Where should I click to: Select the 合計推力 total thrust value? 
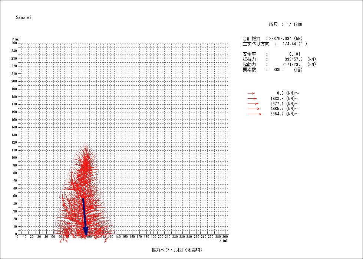[x=284, y=39]
